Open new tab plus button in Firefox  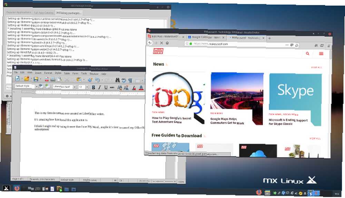tap(269, 39)
